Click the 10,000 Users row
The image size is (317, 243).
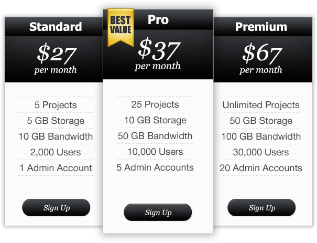coord(155,152)
